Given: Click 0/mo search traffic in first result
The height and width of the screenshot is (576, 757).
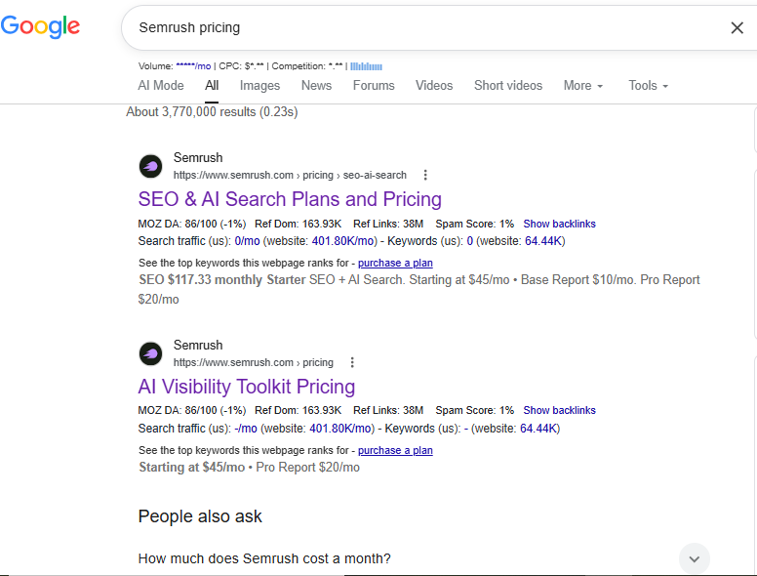Looking at the screenshot, I should pyautogui.click(x=247, y=240).
